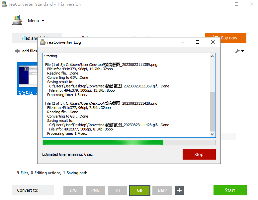
Task: Maximize the reaConverter Log window
Action: pos(198,42)
